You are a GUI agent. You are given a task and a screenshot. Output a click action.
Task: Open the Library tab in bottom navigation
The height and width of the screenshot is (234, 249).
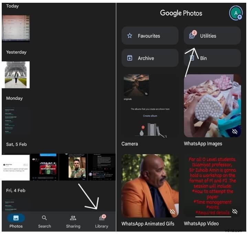pos(102,222)
